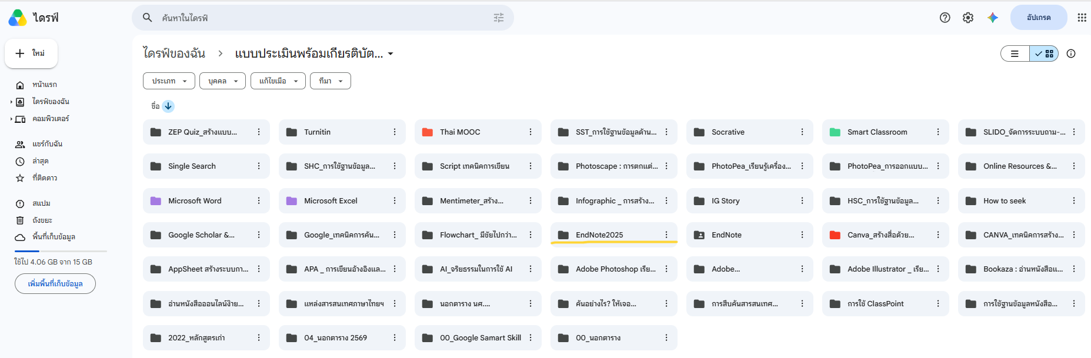The width and height of the screenshot is (1091, 358).
Task: Open สแปม spam in sidebar
Action: tap(41, 203)
